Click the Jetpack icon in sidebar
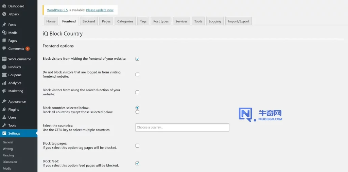This screenshot has height=172, width=348. point(4,14)
